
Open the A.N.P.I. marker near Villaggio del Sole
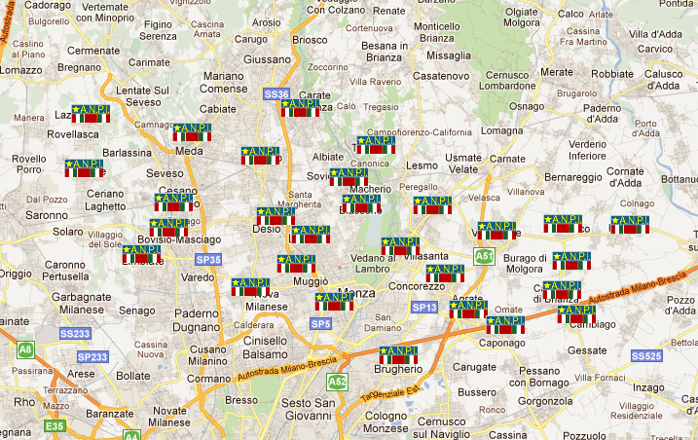point(142,254)
